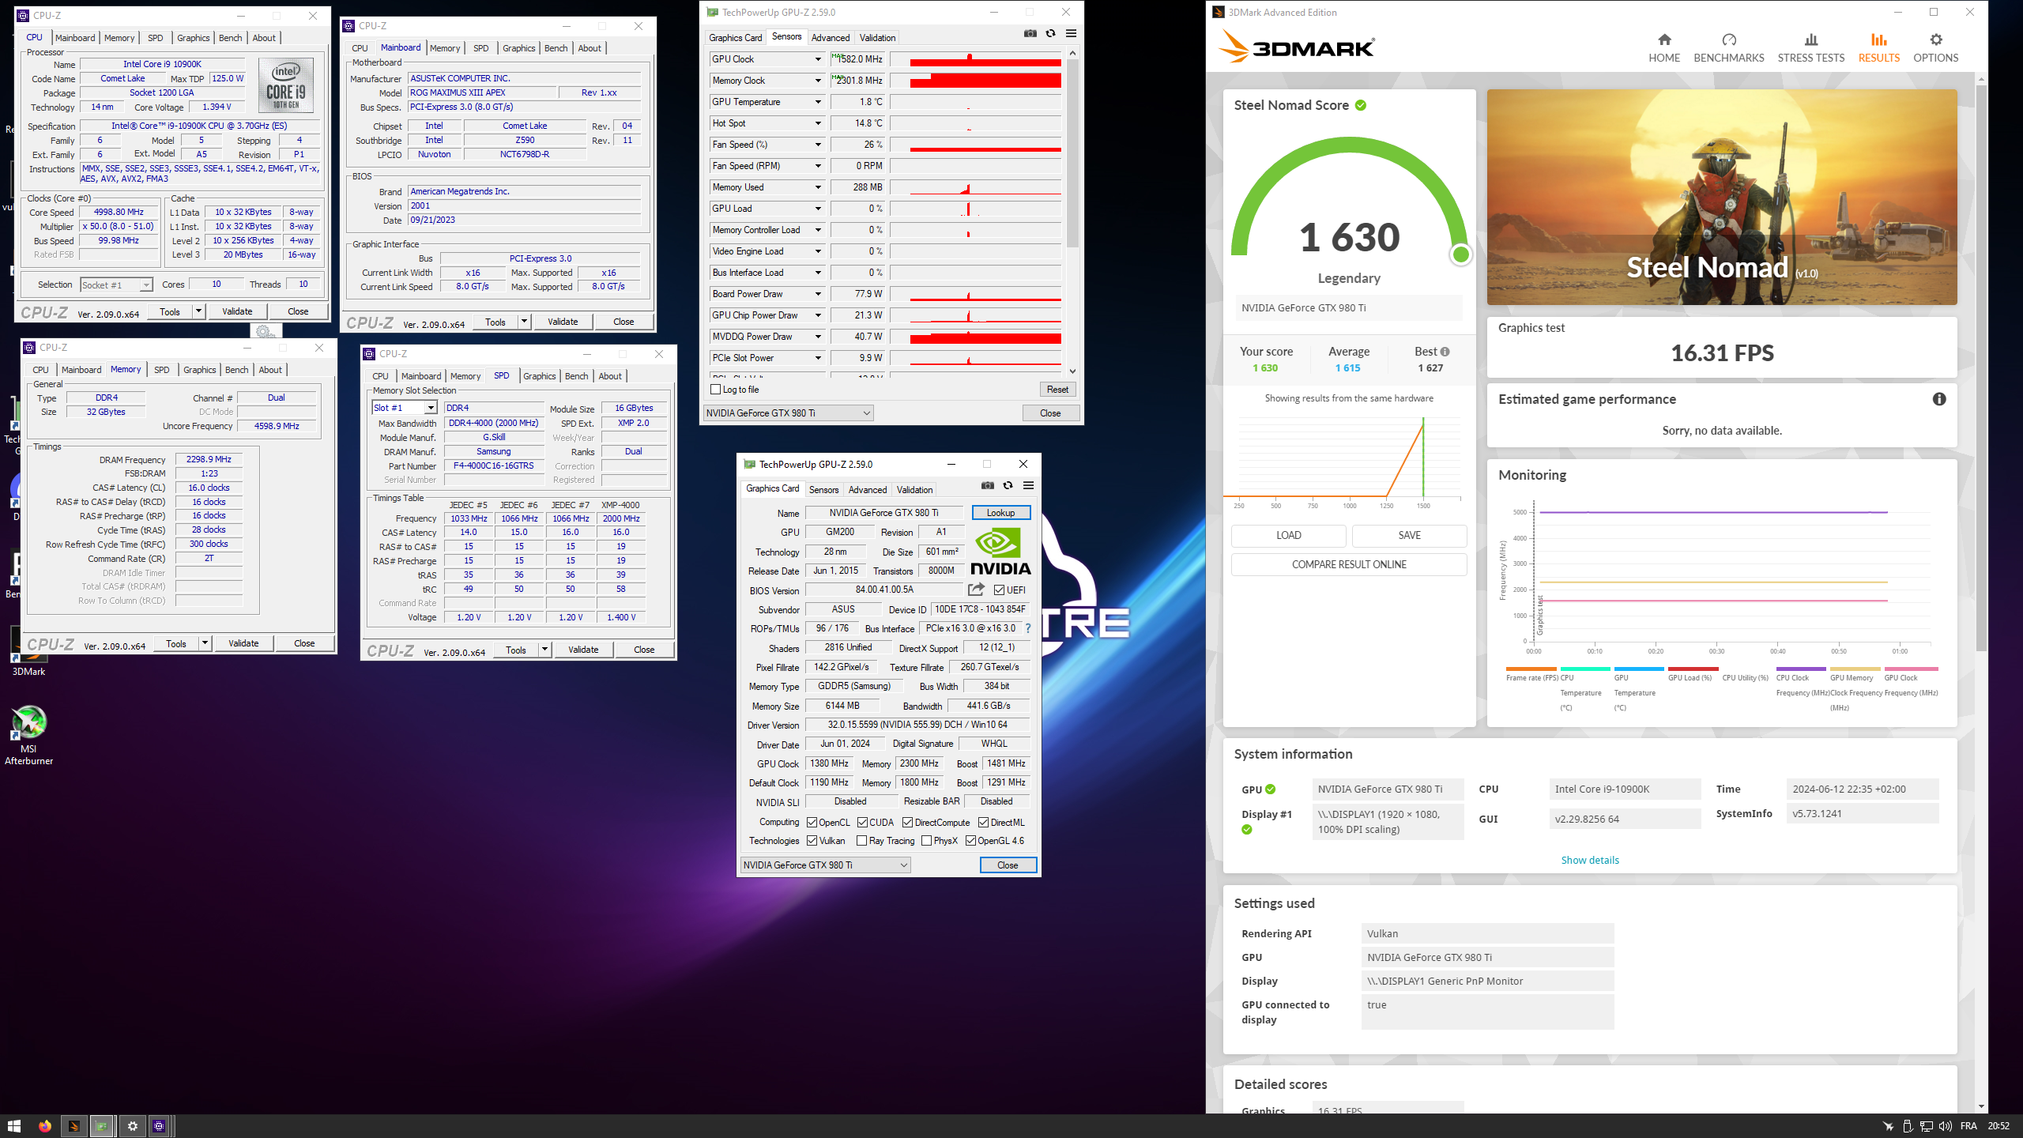Click the NVIDIA logo in GPU-Z
This screenshot has width=2023, height=1138.
1000,552
